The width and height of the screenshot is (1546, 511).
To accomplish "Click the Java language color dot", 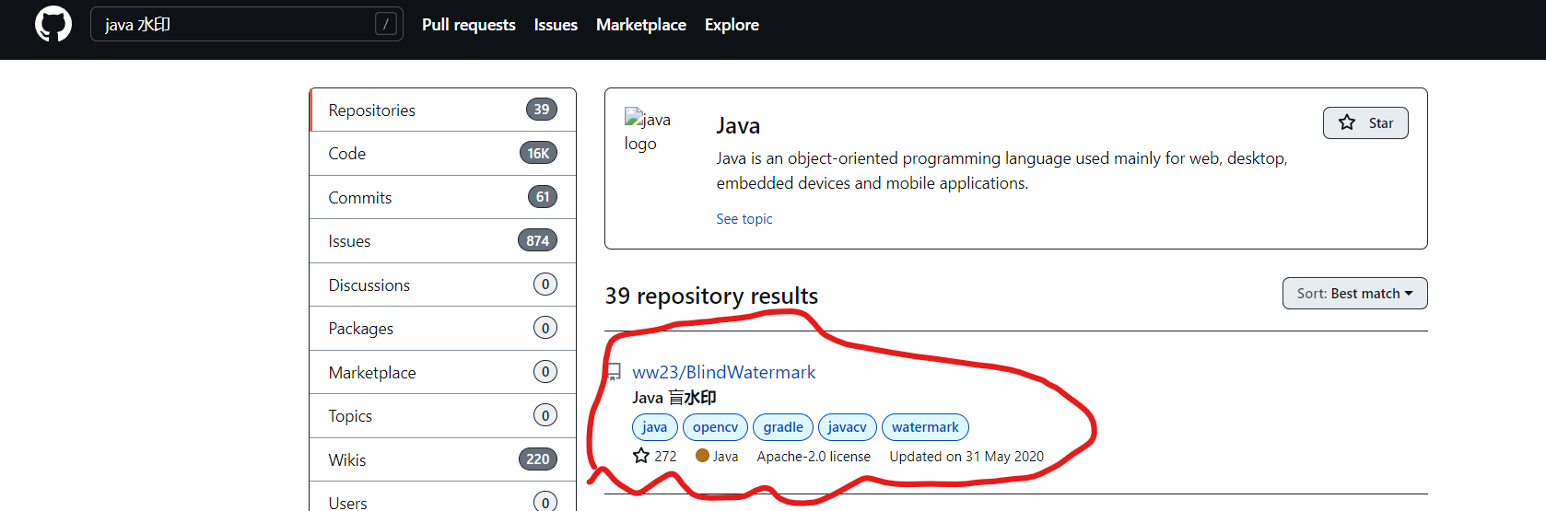I will (x=702, y=455).
